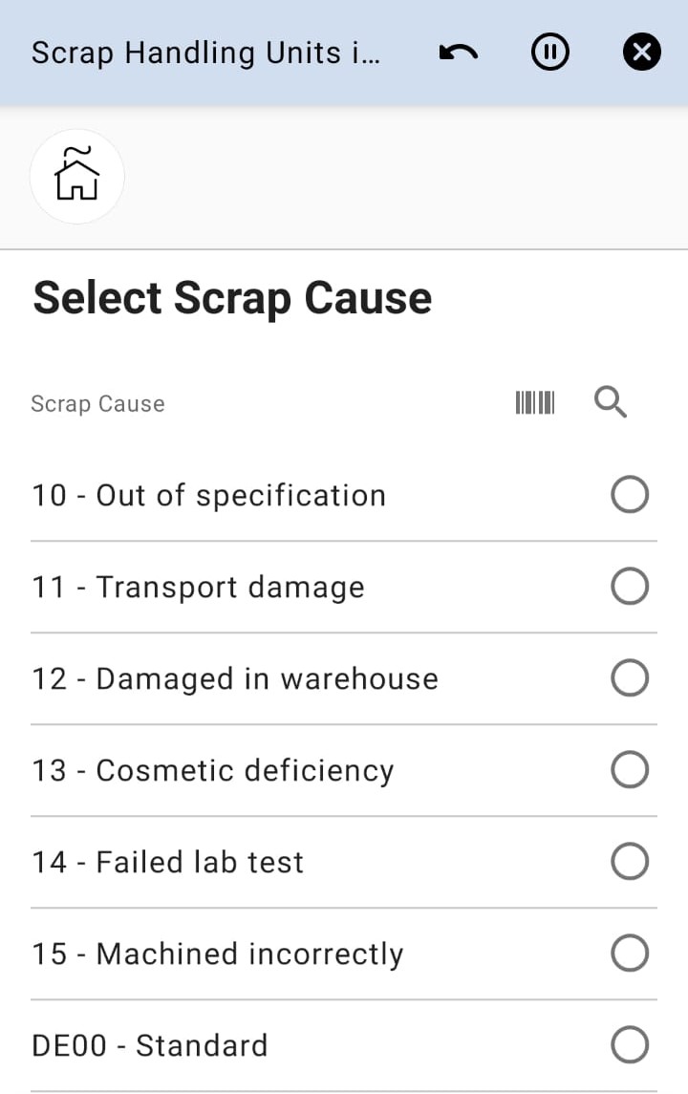
Task: Select the Failed lab test radio button
Action: (x=630, y=862)
